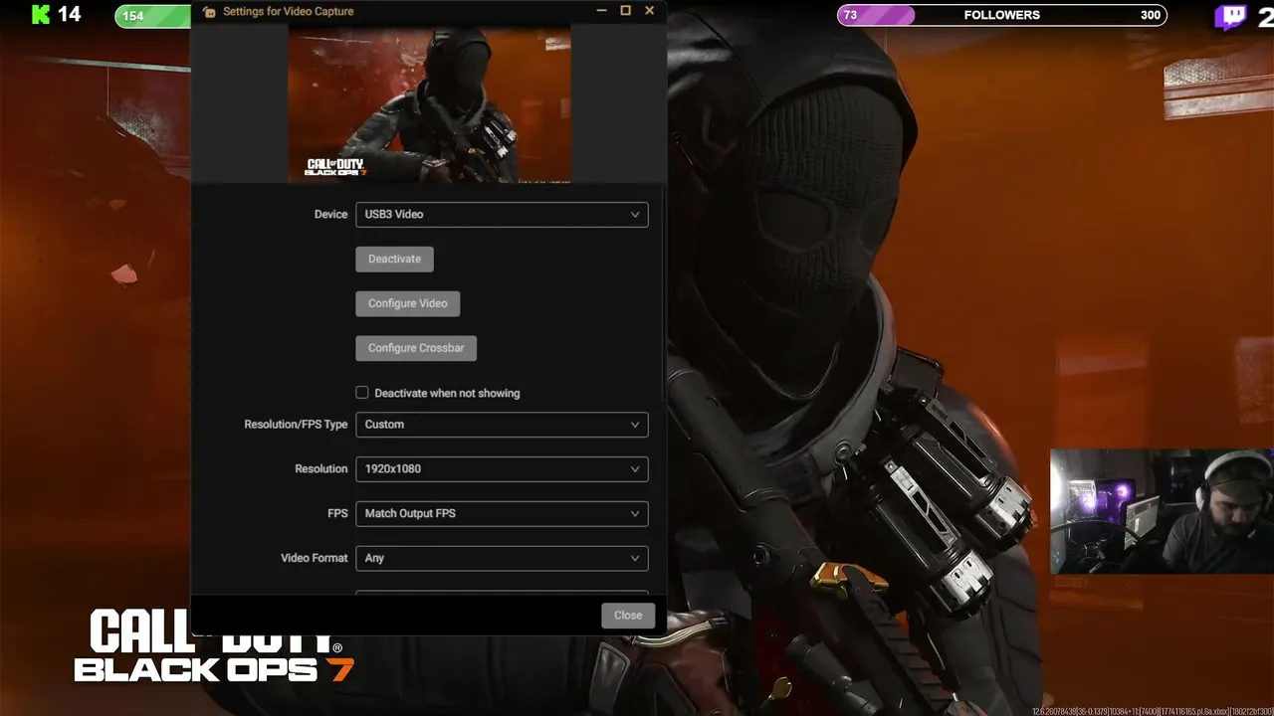The image size is (1274, 716).
Task: Click the Close button in settings dialog
Action: [628, 615]
